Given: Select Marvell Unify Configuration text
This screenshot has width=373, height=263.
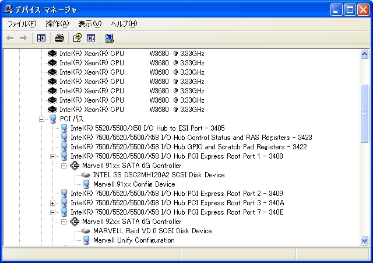Looking at the screenshot, I should coord(134,240).
